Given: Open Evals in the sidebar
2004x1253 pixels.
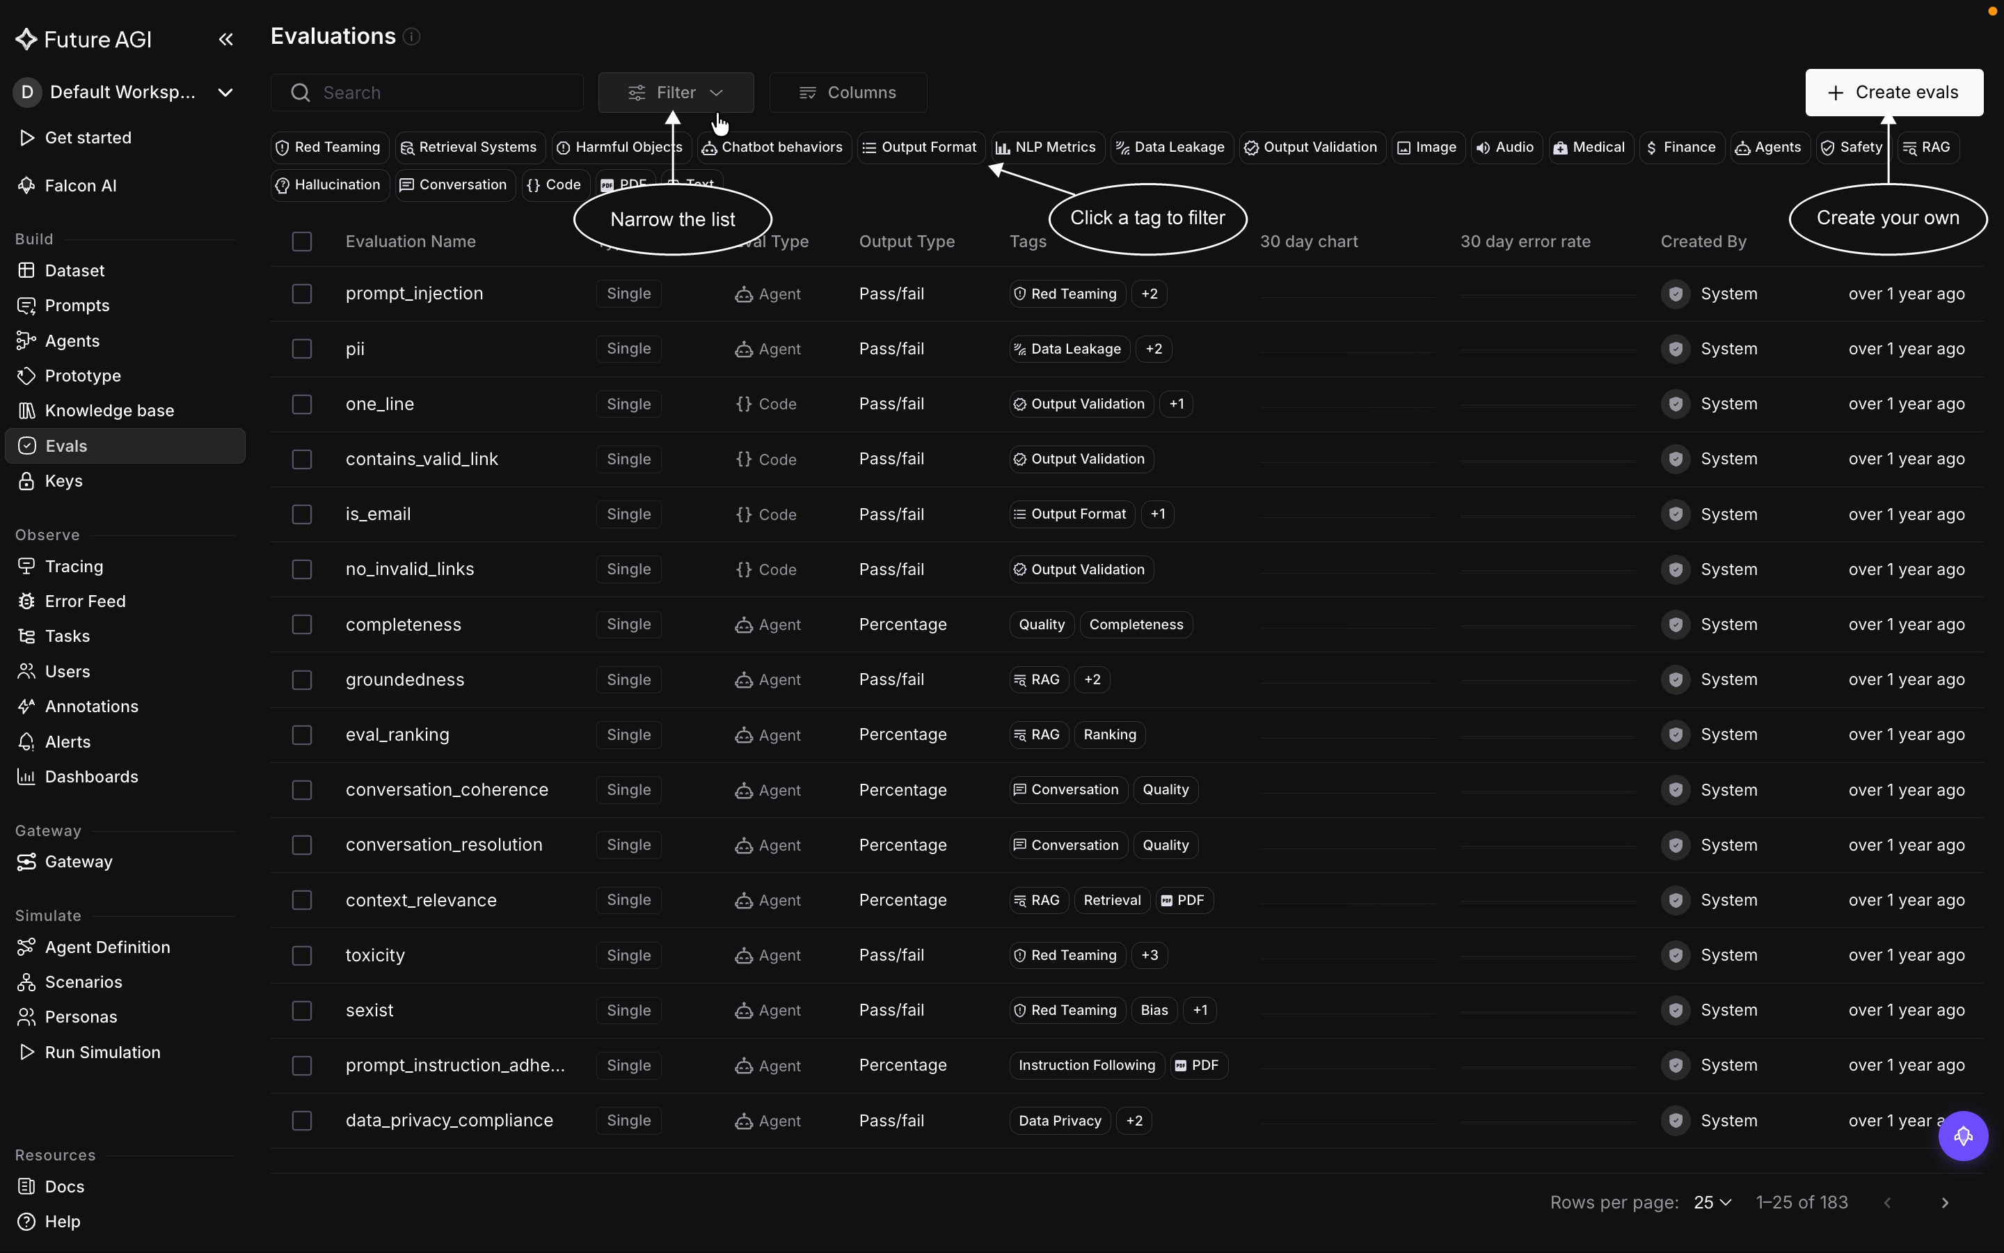Looking at the screenshot, I should [125, 446].
